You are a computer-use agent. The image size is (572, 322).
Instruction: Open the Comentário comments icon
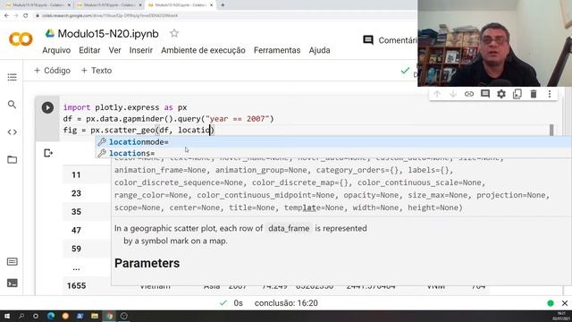(368, 39)
